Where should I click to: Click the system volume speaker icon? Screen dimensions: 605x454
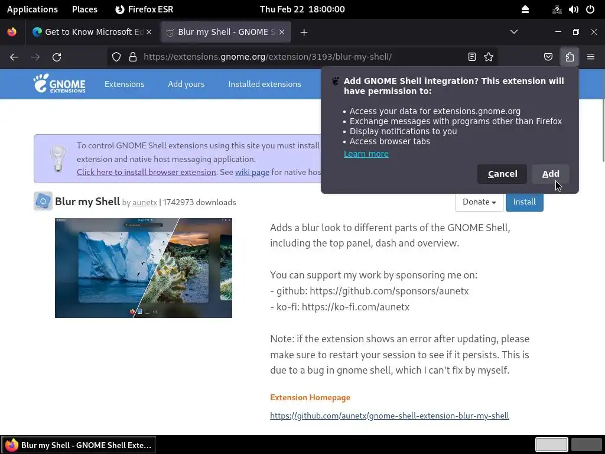573,9
